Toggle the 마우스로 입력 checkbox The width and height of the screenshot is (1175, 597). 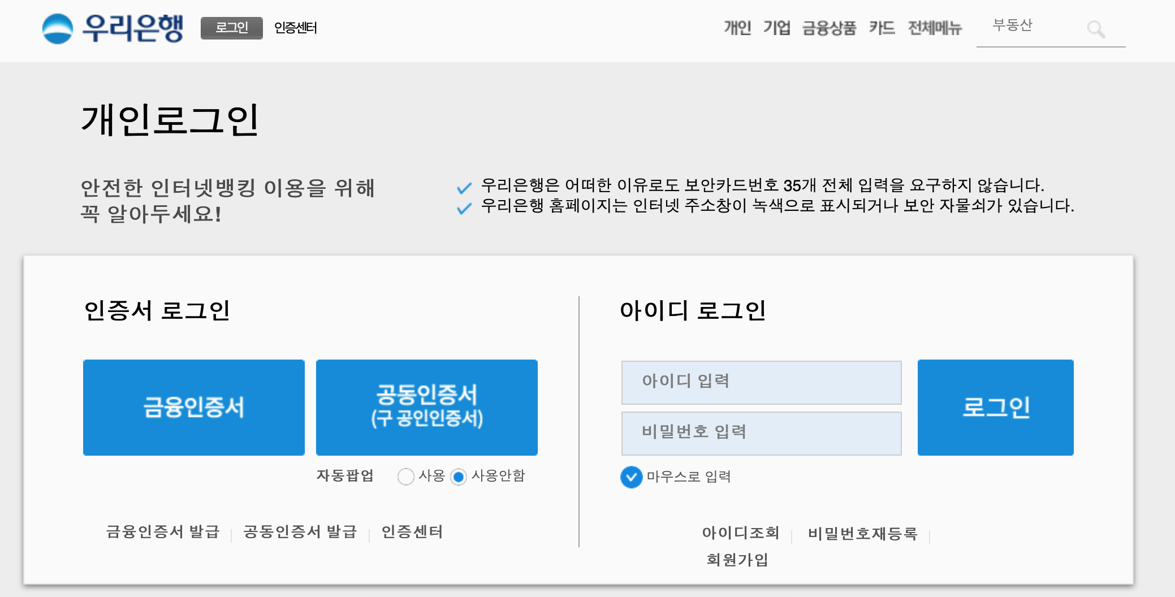[x=631, y=477]
